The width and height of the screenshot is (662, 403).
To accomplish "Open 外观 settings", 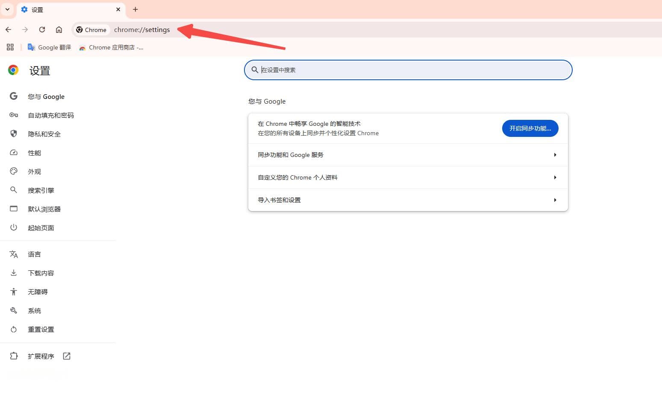I will (35, 172).
